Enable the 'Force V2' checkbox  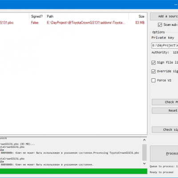[154, 80]
